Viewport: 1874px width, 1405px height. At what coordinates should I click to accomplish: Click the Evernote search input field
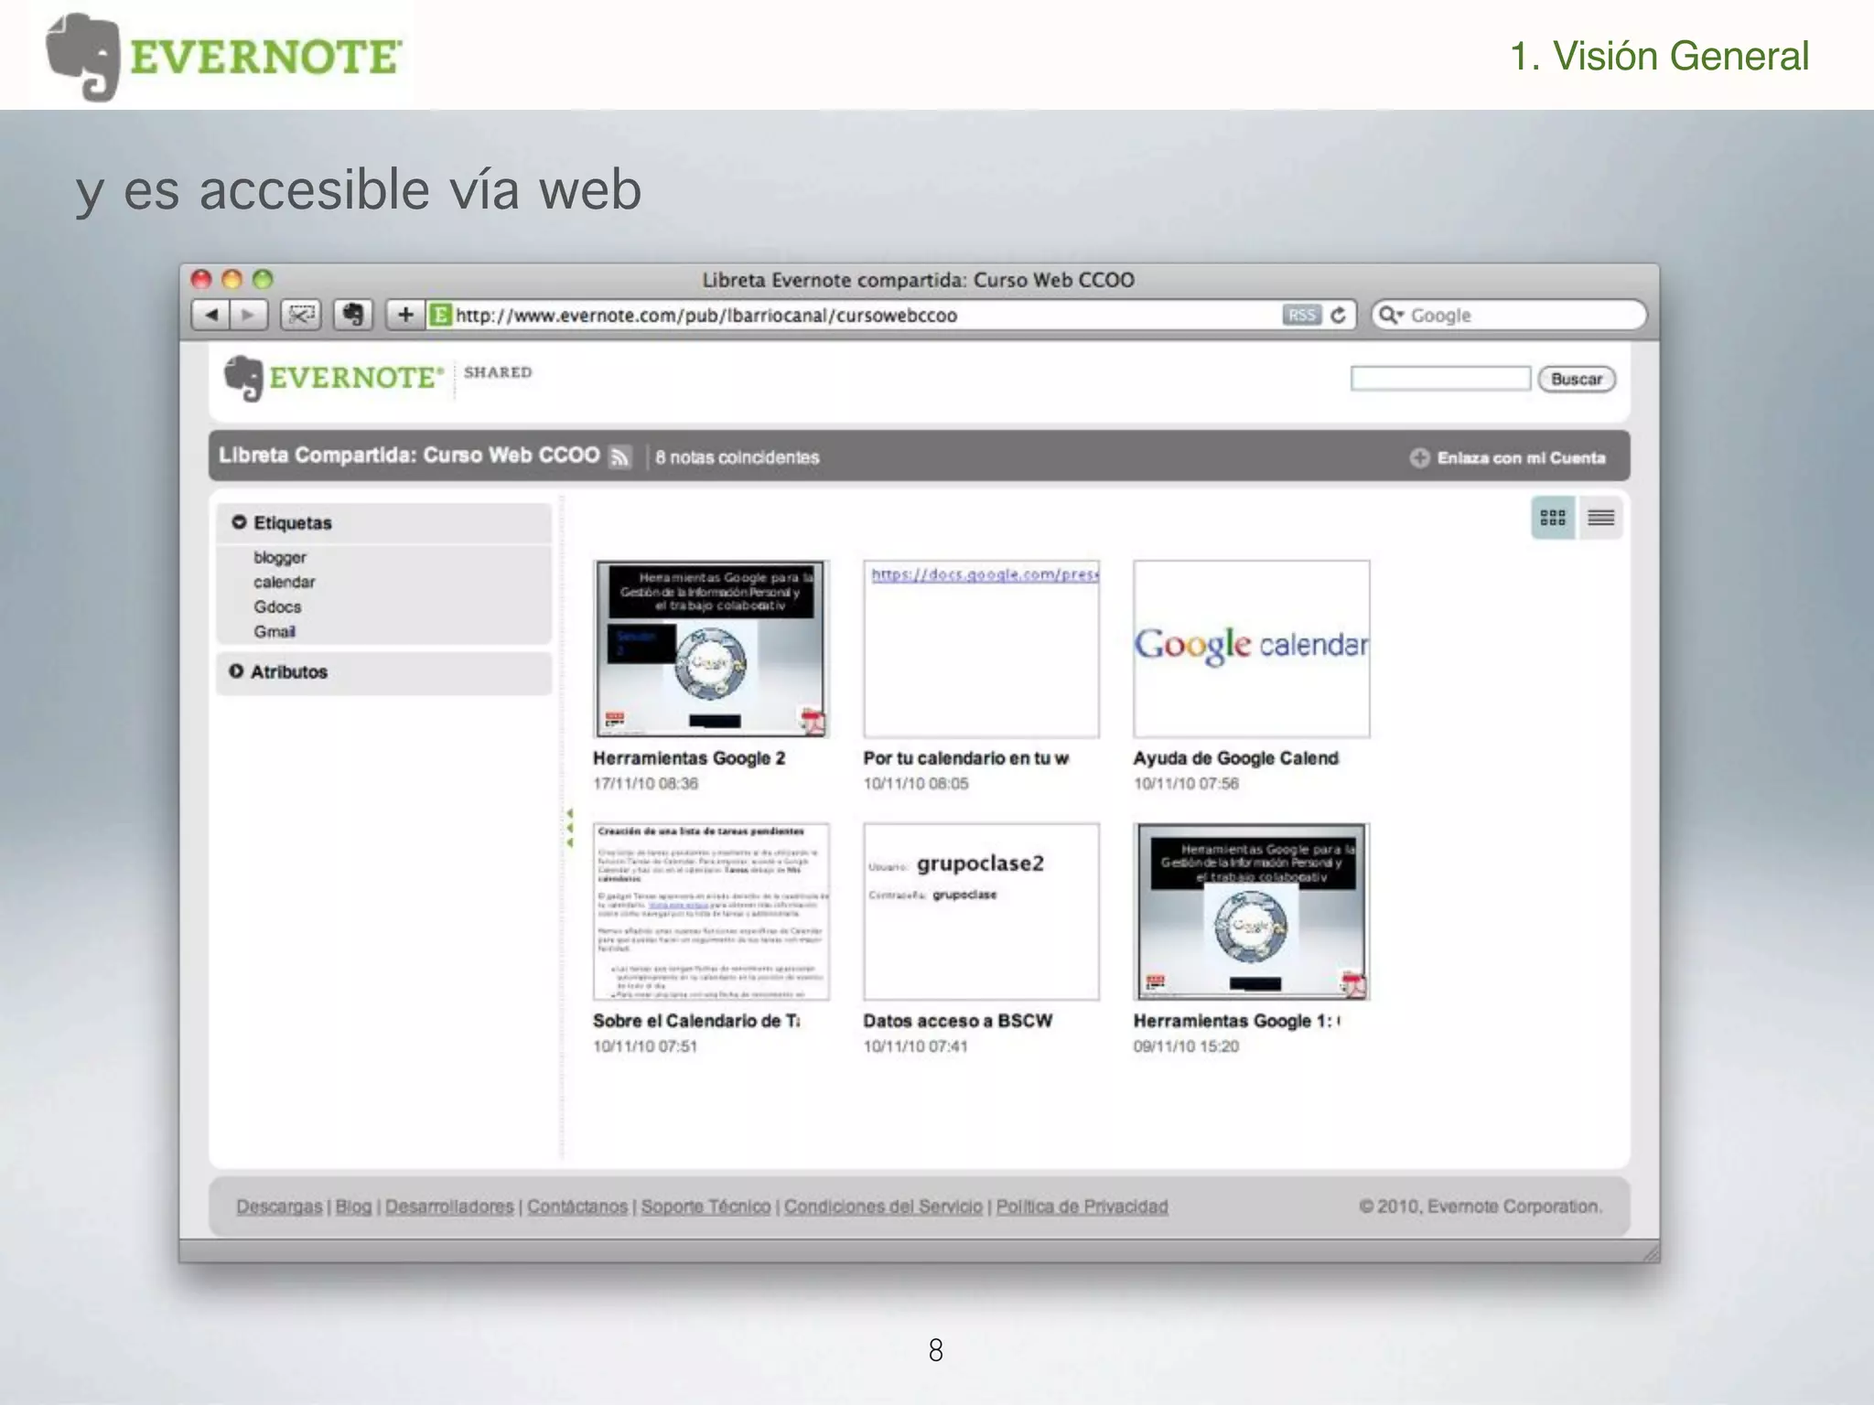click(1439, 379)
